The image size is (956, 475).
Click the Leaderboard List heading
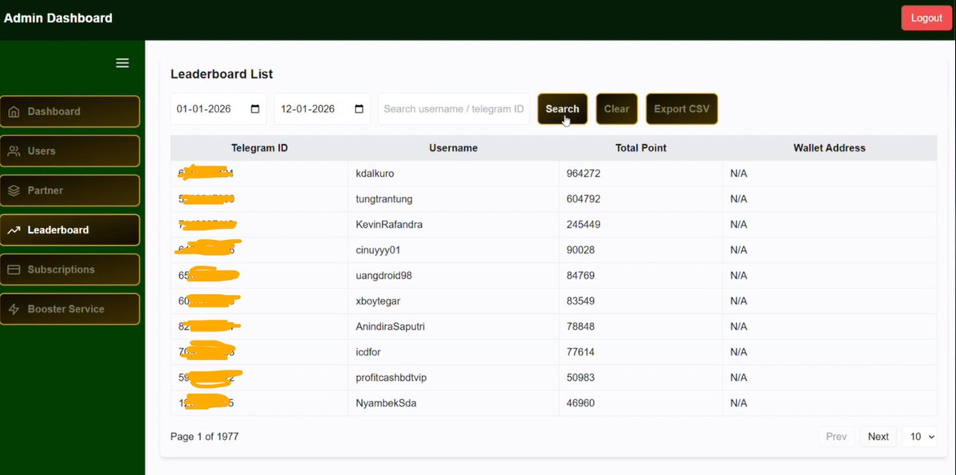[222, 74]
